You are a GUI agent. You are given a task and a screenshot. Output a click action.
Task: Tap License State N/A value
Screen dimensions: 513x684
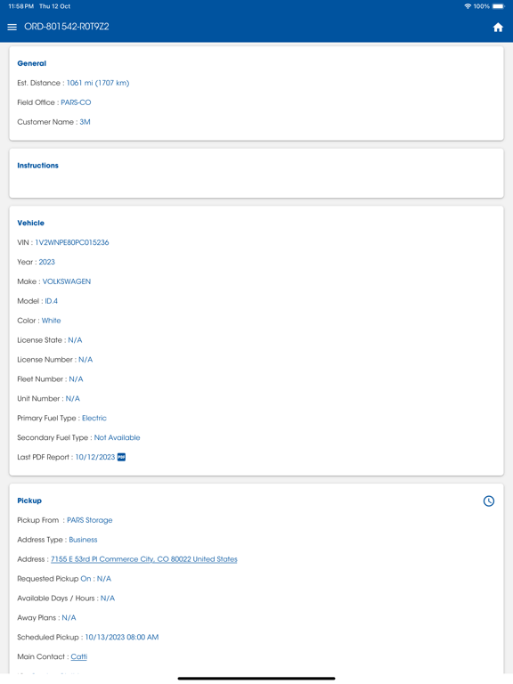pyautogui.click(x=75, y=340)
